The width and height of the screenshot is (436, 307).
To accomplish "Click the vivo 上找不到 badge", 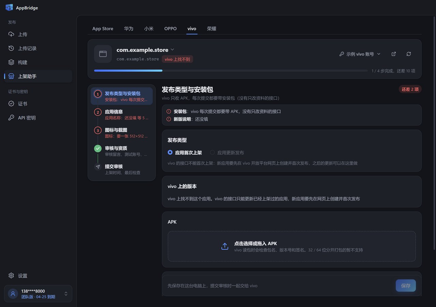I will [177, 59].
